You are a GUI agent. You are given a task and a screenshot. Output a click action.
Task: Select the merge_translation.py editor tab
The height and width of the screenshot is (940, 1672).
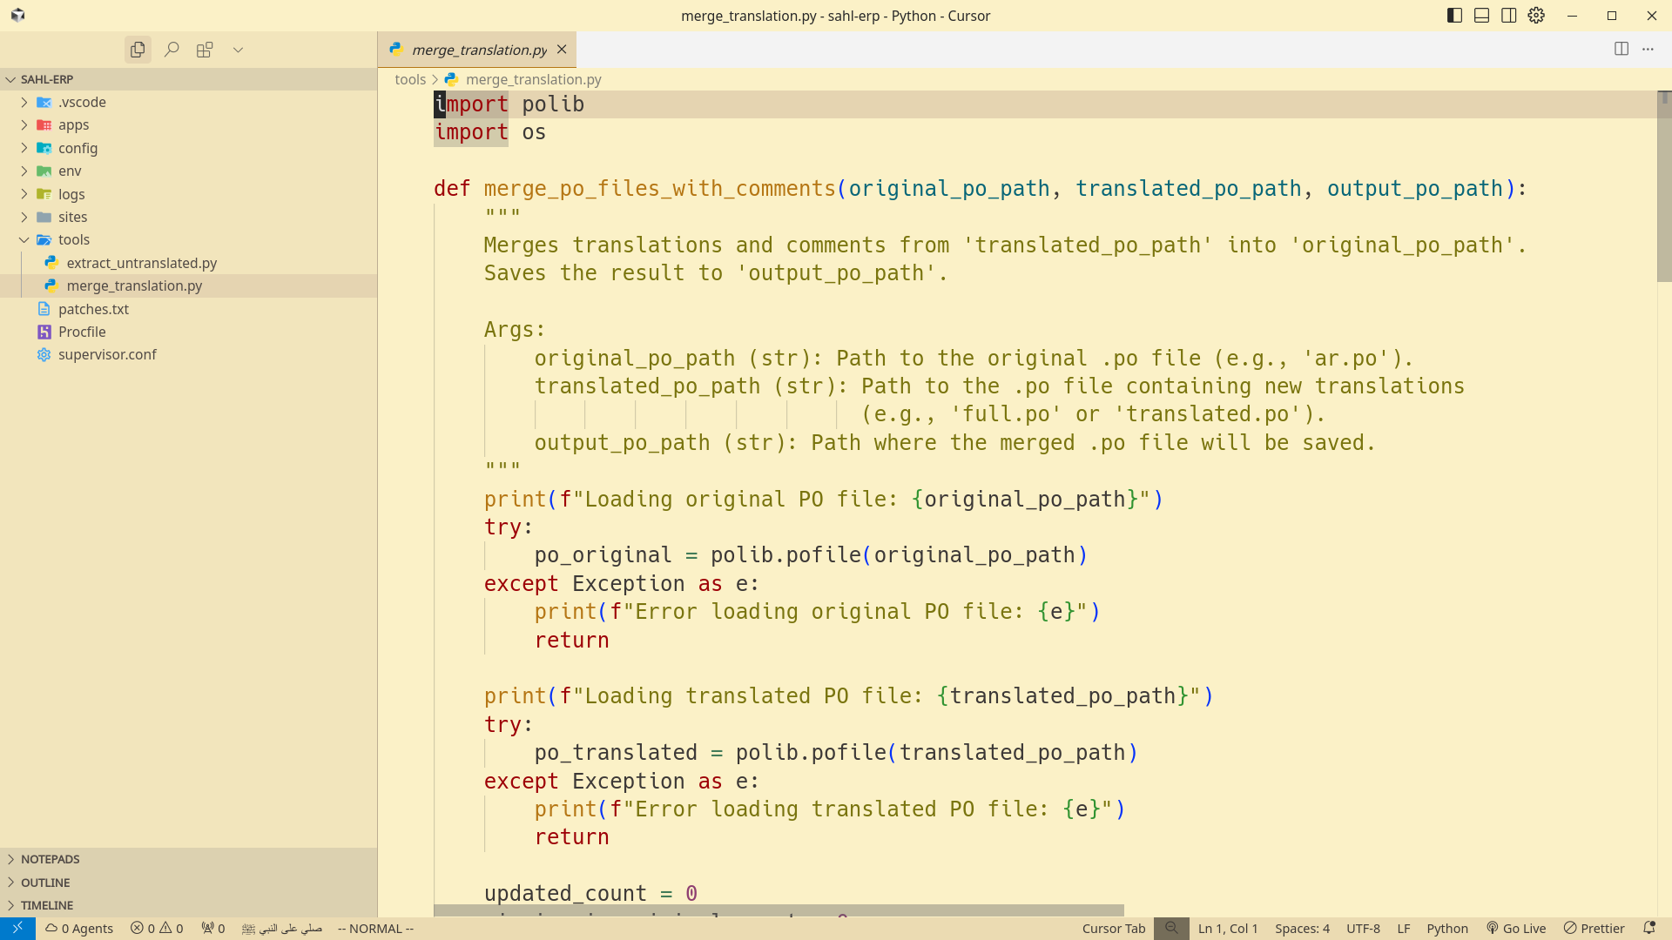(x=478, y=50)
